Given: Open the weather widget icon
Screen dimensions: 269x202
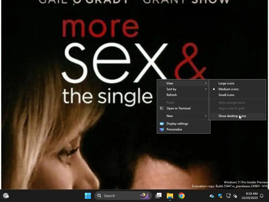Looking at the screenshot, I should click(x=6, y=196).
